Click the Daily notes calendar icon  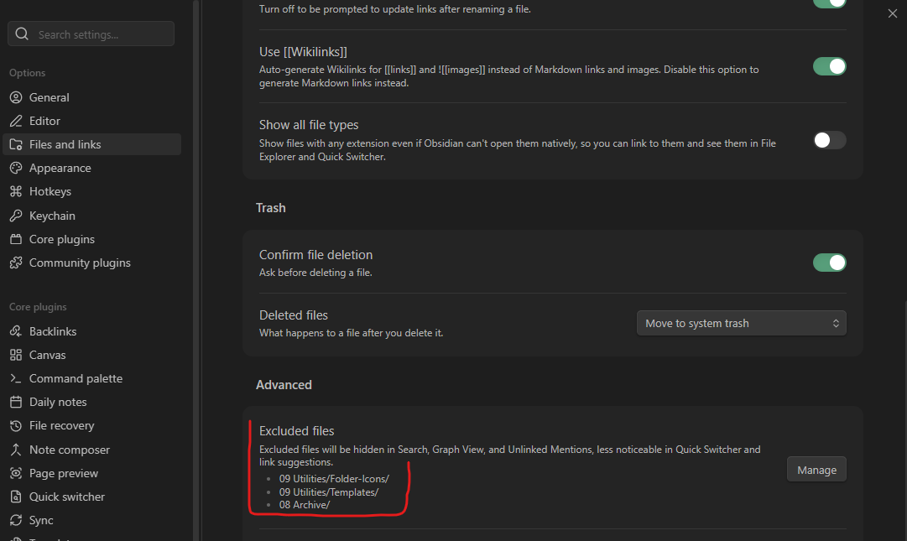(15, 402)
